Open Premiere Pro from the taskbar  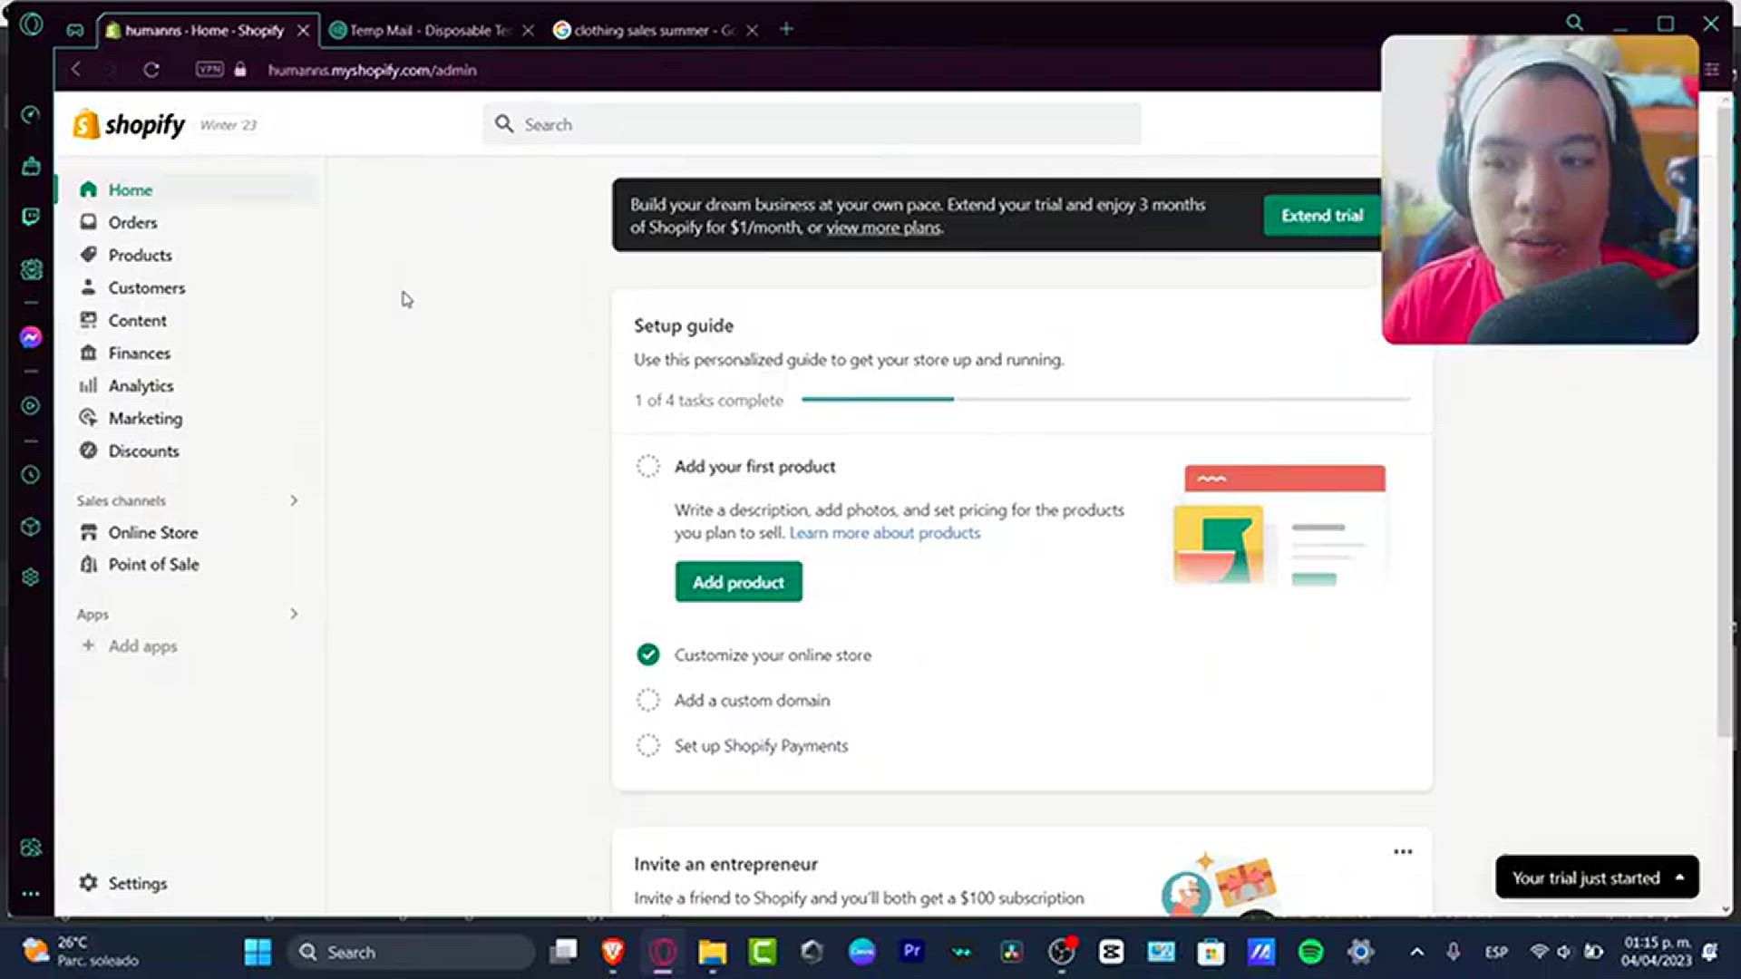point(911,951)
